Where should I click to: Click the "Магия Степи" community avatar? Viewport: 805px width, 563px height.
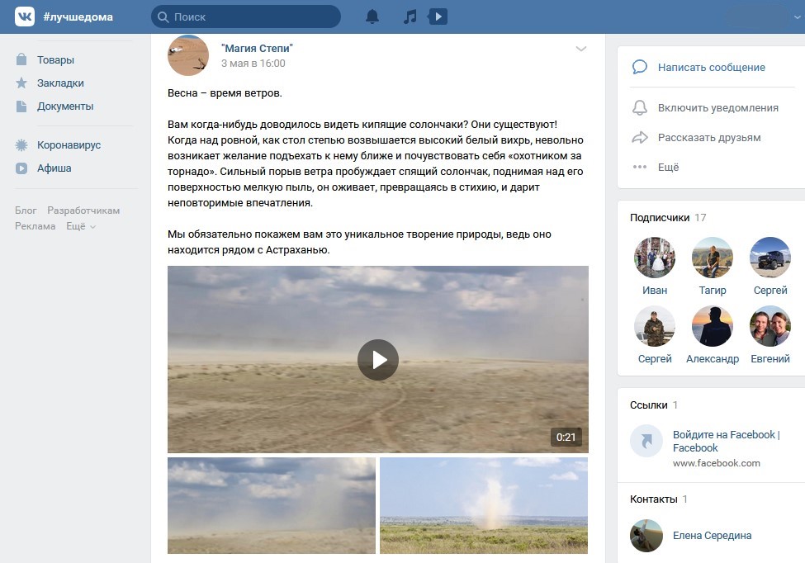click(x=188, y=55)
